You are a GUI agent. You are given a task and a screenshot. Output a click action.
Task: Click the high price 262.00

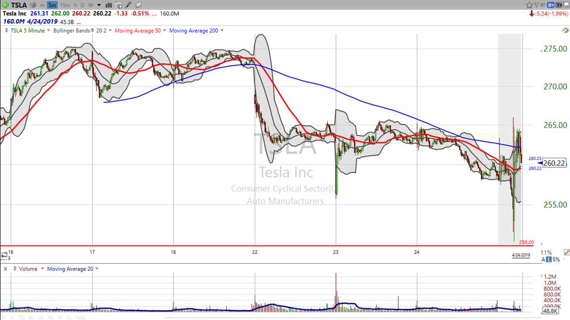[60, 14]
